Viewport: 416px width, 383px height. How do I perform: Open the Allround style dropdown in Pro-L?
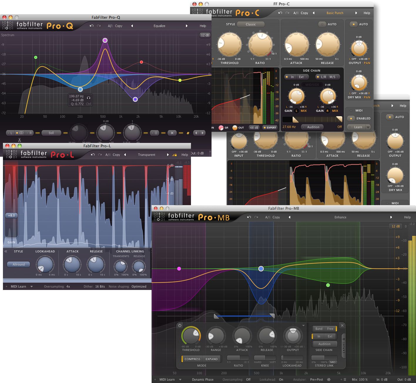tap(19, 264)
